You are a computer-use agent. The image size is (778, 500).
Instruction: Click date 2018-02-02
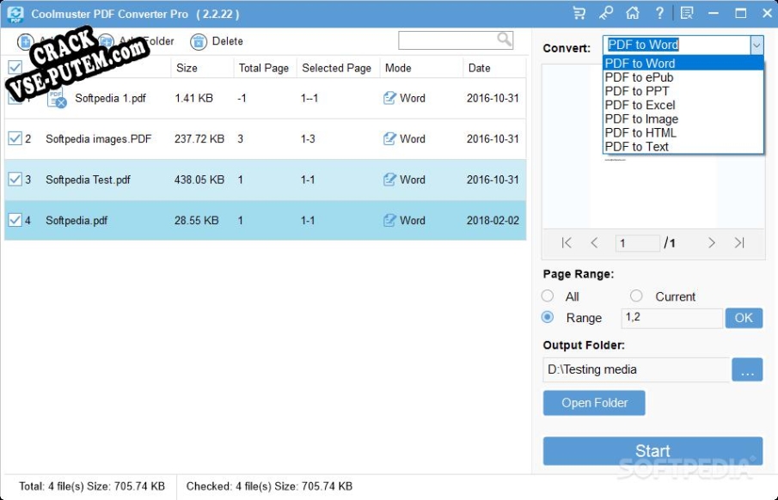click(x=493, y=220)
